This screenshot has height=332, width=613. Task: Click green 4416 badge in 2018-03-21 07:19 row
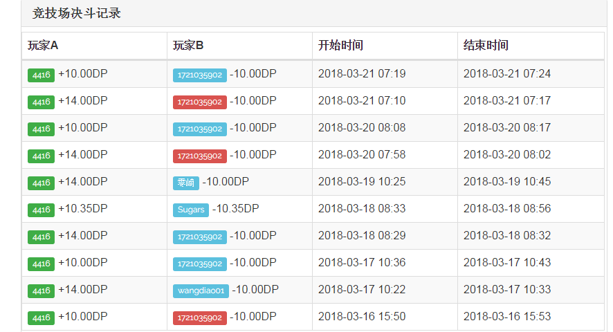click(x=41, y=75)
